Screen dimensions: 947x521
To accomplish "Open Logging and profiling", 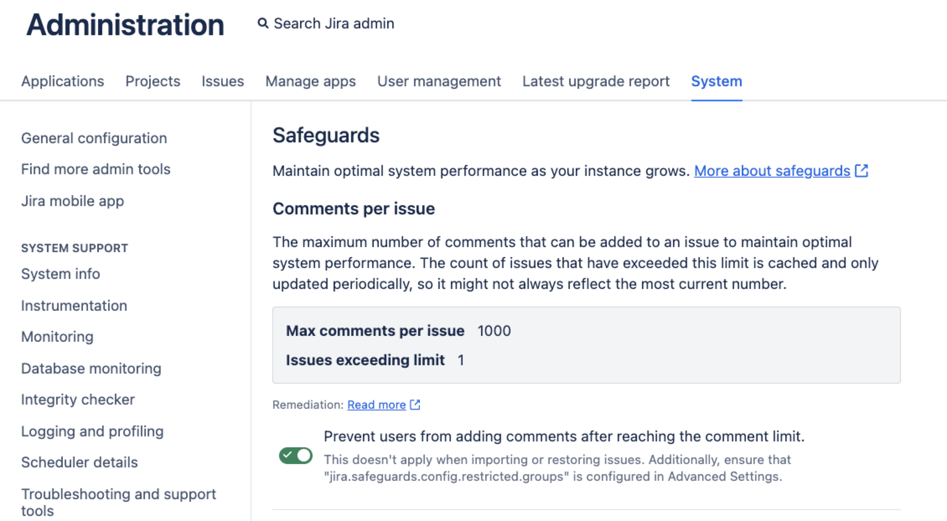I will 92,431.
